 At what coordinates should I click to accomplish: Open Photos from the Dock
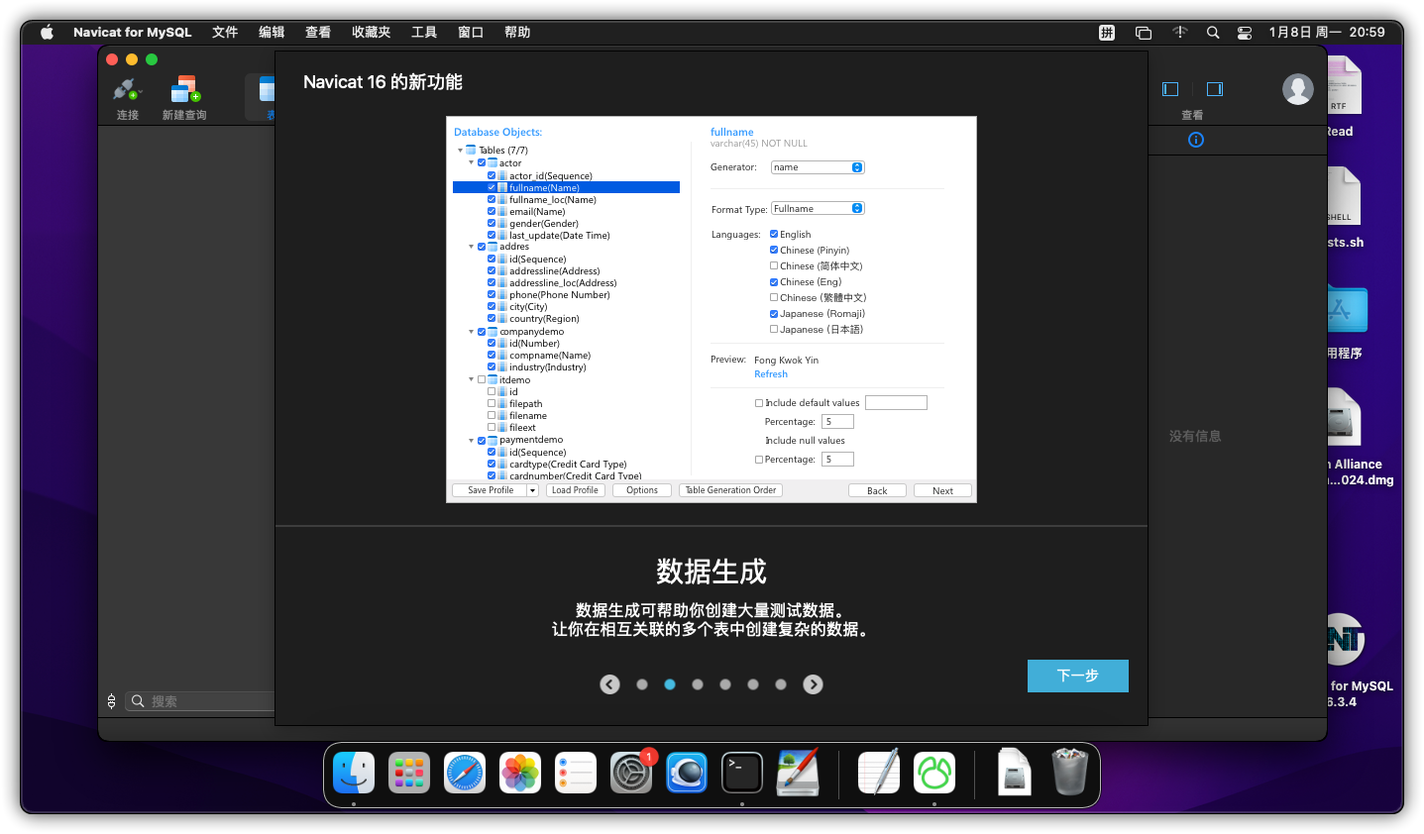[520, 773]
